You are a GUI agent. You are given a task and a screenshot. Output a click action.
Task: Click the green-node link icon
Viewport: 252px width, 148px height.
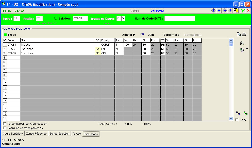[245, 113]
